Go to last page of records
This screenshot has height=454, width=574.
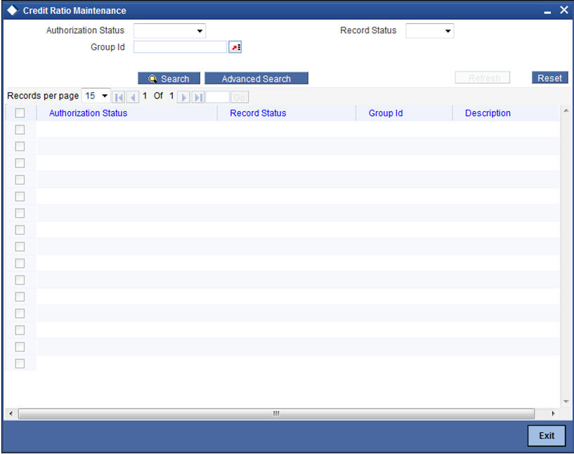pyautogui.click(x=198, y=98)
